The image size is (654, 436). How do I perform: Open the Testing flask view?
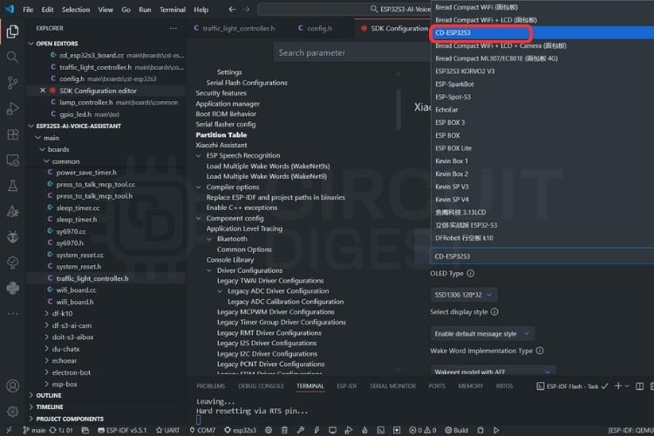pos(12,186)
